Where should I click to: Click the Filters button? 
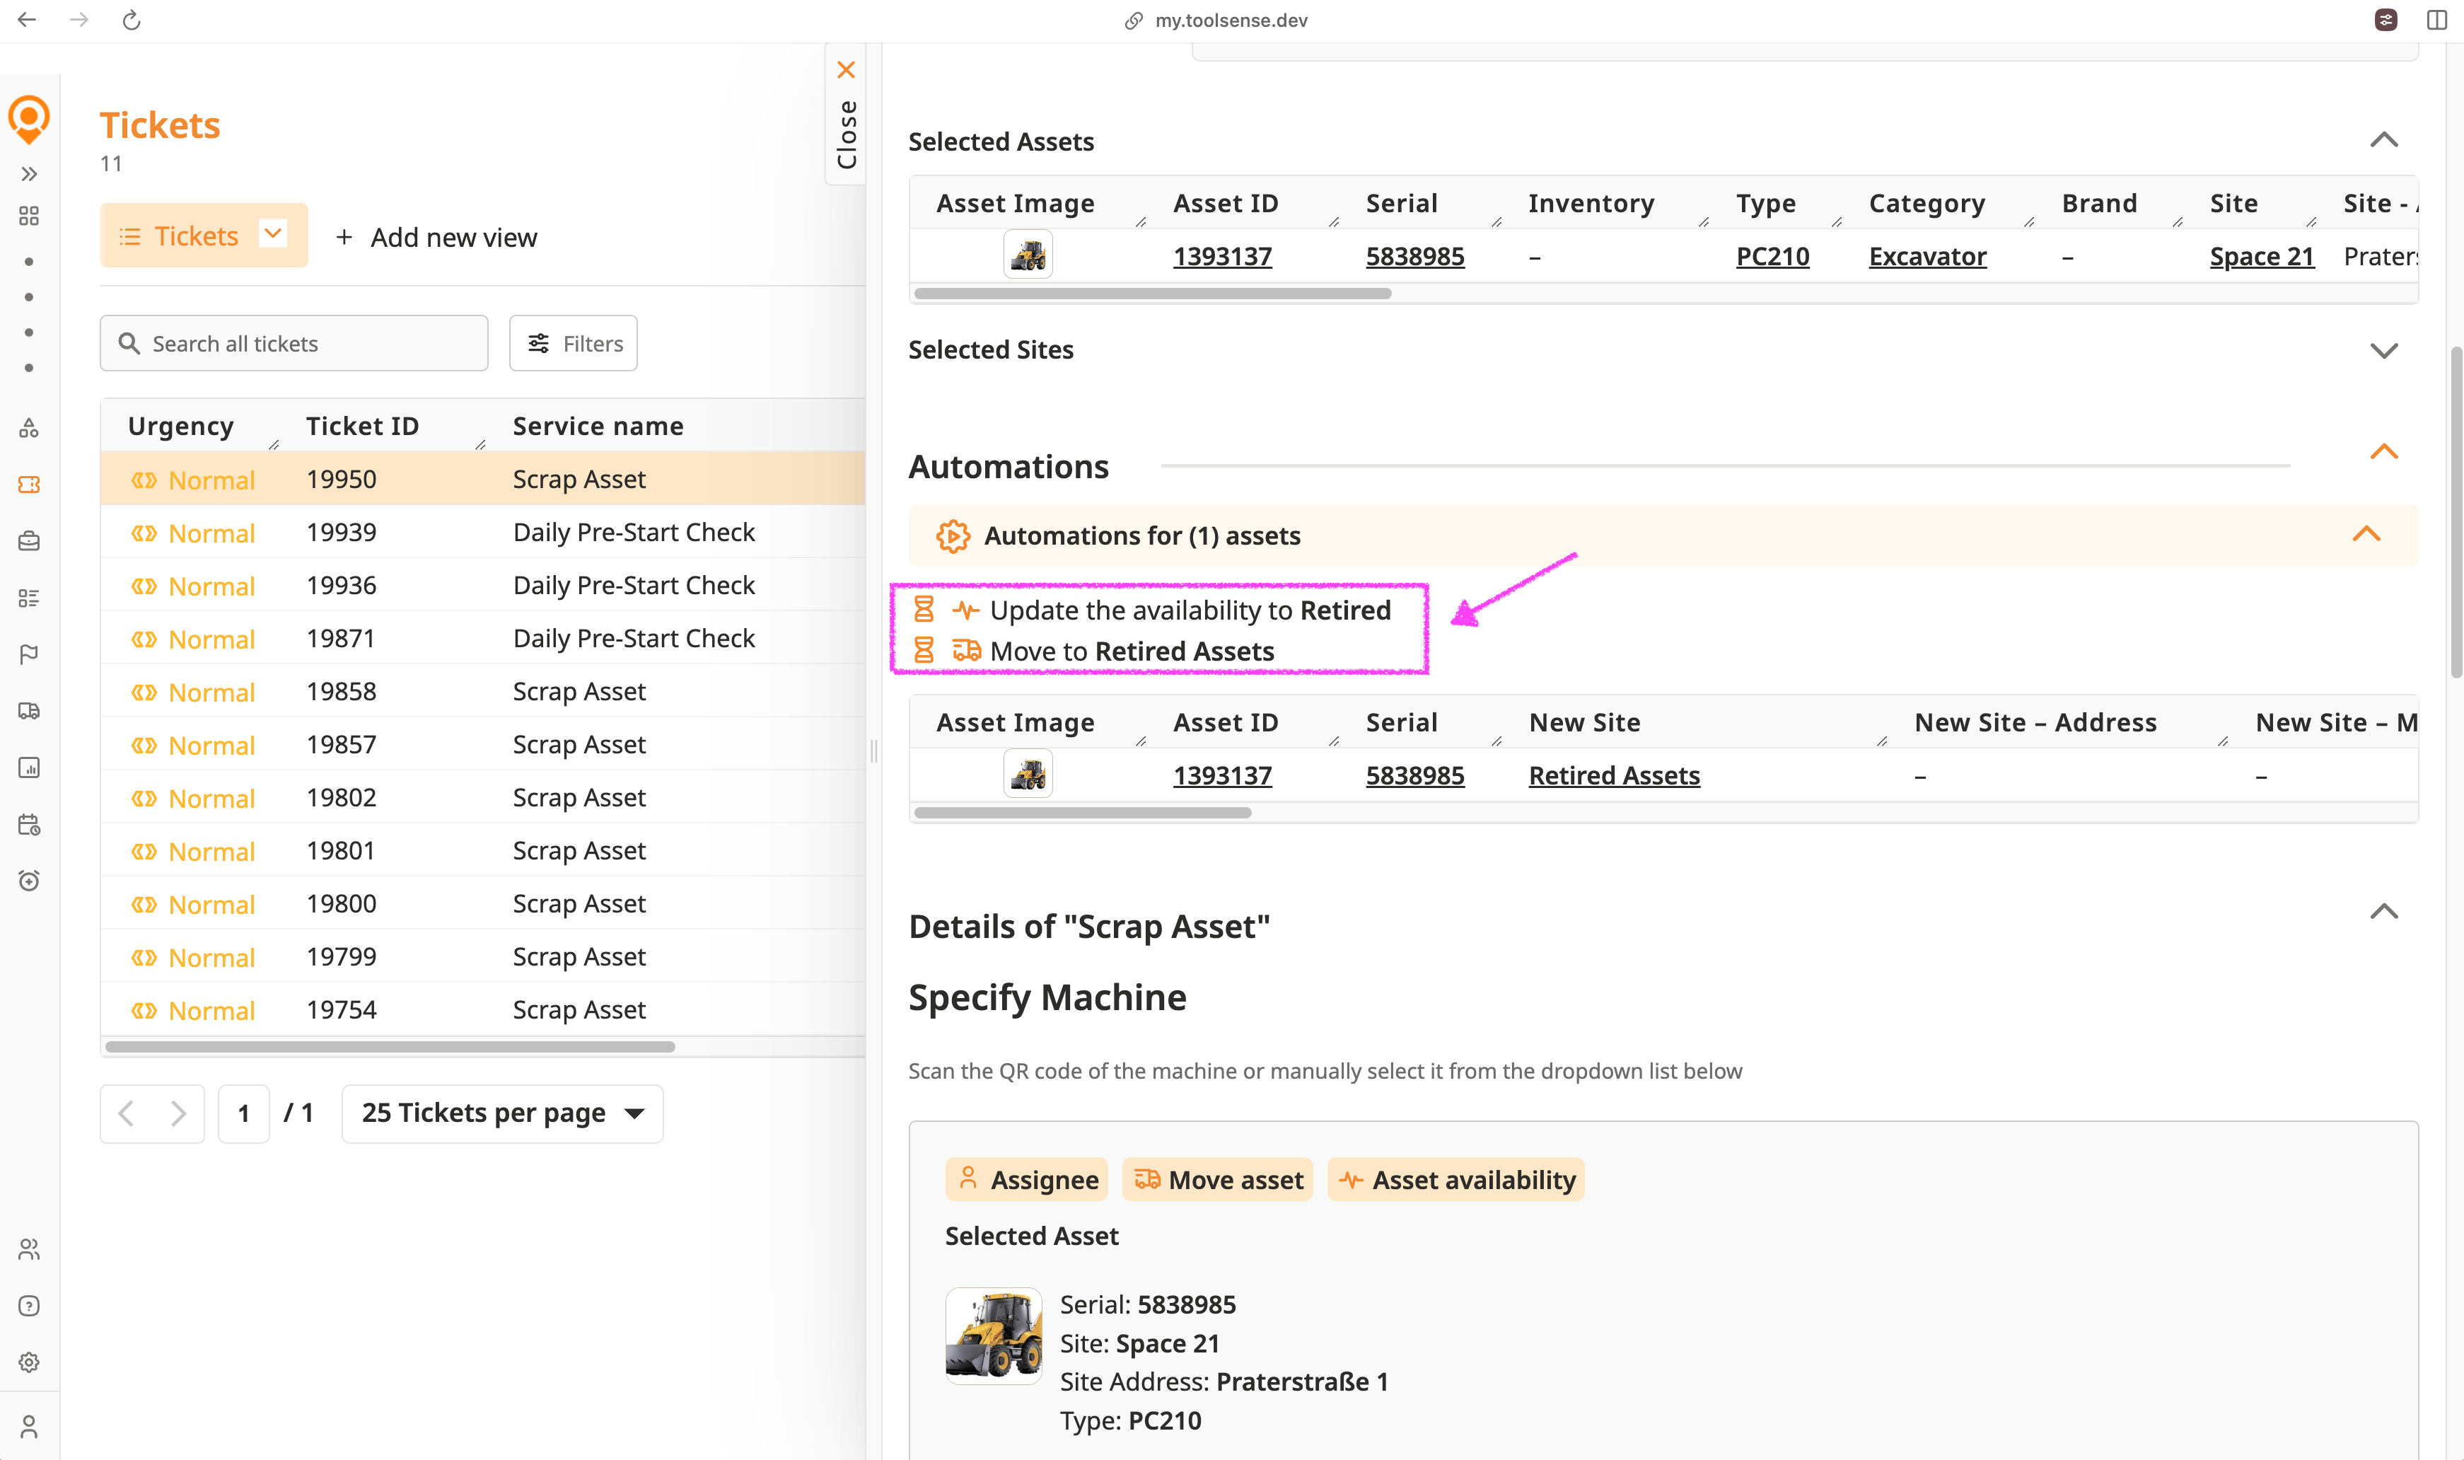[x=574, y=343]
